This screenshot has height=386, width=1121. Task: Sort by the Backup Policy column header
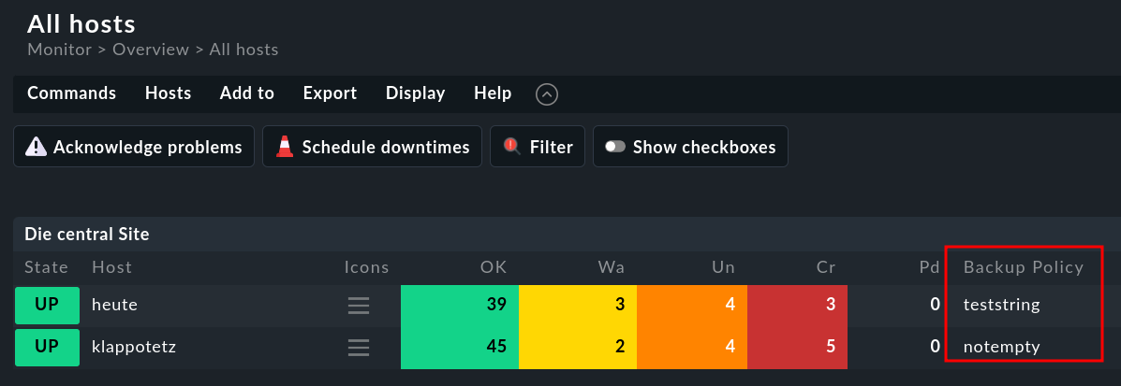[1023, 267]
